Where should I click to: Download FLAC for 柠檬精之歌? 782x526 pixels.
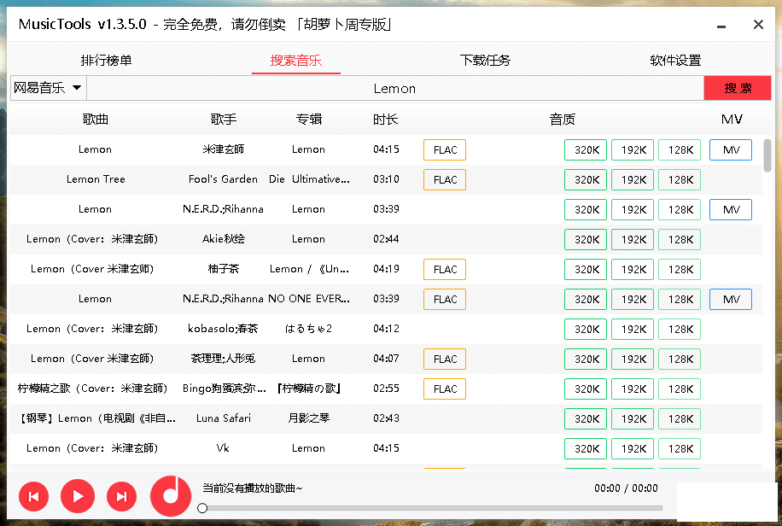445,389
